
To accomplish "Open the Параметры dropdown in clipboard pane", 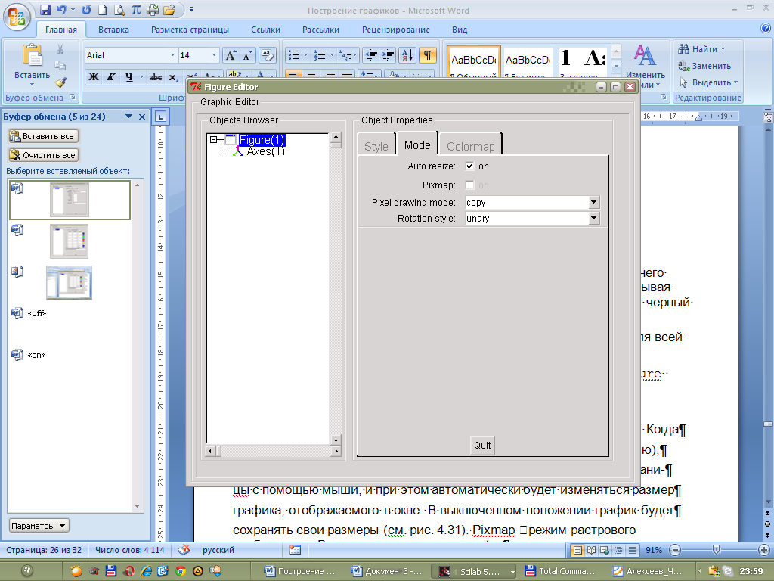I will tap(39, 526).
